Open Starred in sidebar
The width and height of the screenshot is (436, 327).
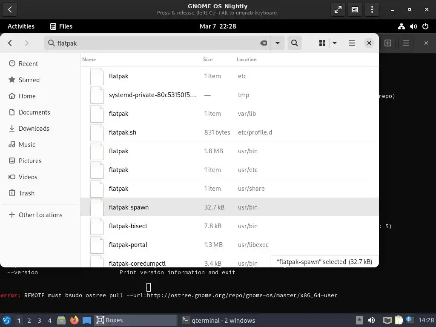pos(40,80)
